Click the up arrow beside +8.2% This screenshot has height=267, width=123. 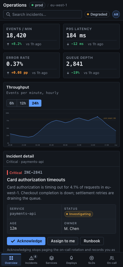click(x=8, y=44)
